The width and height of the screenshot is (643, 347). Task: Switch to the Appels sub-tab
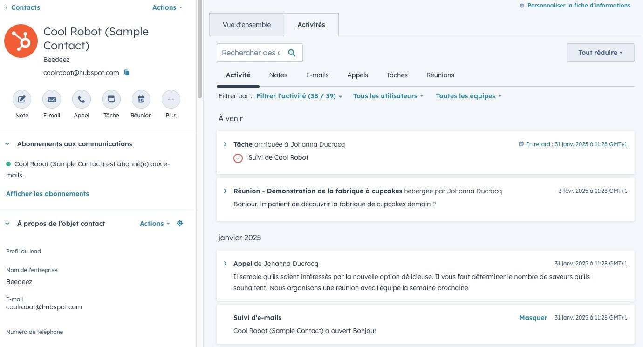tap(357, 75)
